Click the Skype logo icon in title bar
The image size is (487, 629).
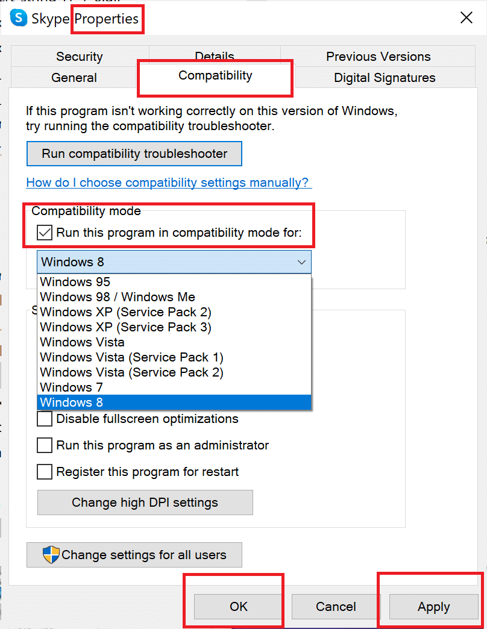pyautogui.click(x=19, y=18)
